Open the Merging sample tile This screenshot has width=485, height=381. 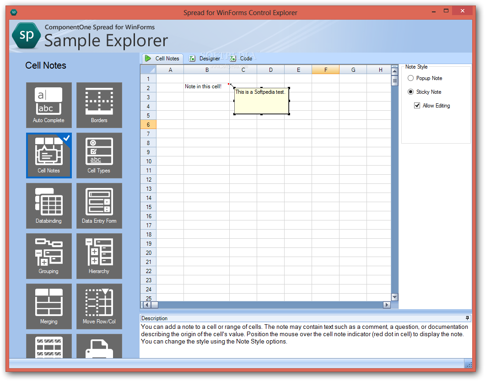[x=49, y=306]
